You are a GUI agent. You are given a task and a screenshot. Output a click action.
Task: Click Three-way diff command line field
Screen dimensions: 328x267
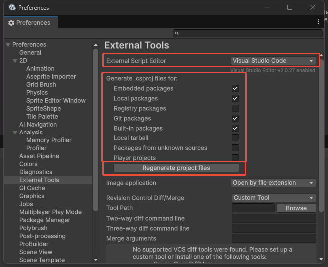click(x=274, y=228)
